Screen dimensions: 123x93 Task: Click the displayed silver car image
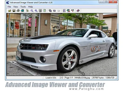62,44
